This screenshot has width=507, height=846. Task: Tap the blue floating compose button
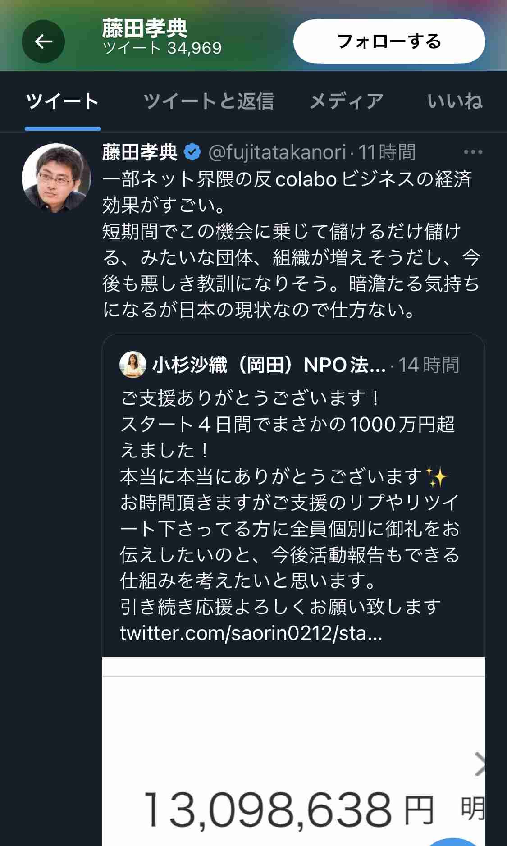(453, 842)
